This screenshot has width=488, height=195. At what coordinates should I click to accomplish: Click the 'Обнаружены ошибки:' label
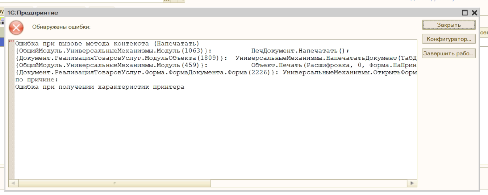pos(61,27)
